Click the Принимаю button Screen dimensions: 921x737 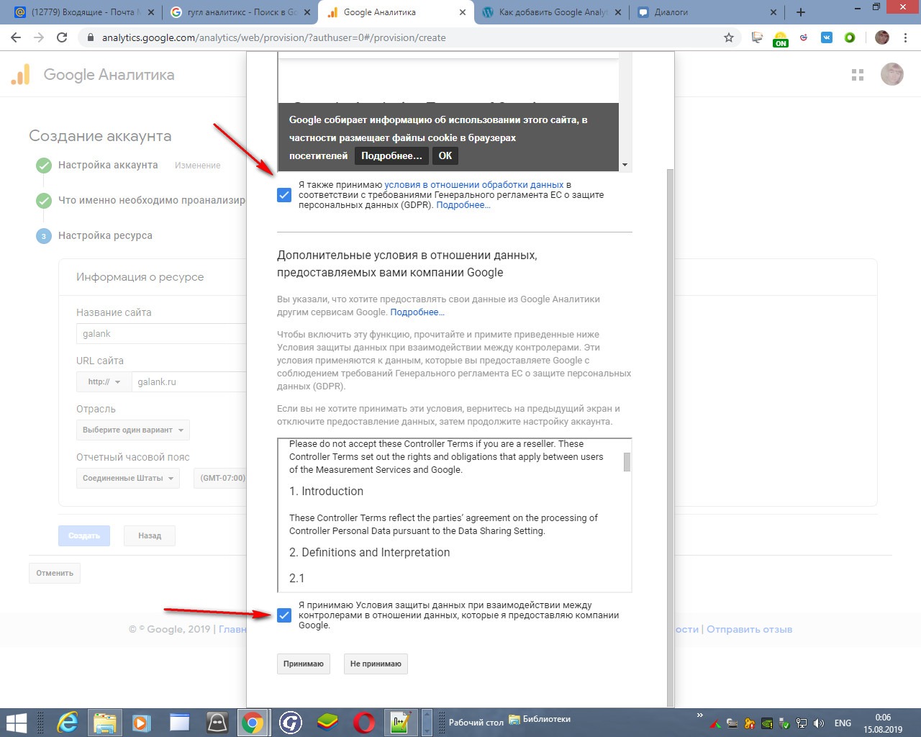(304, 664)
